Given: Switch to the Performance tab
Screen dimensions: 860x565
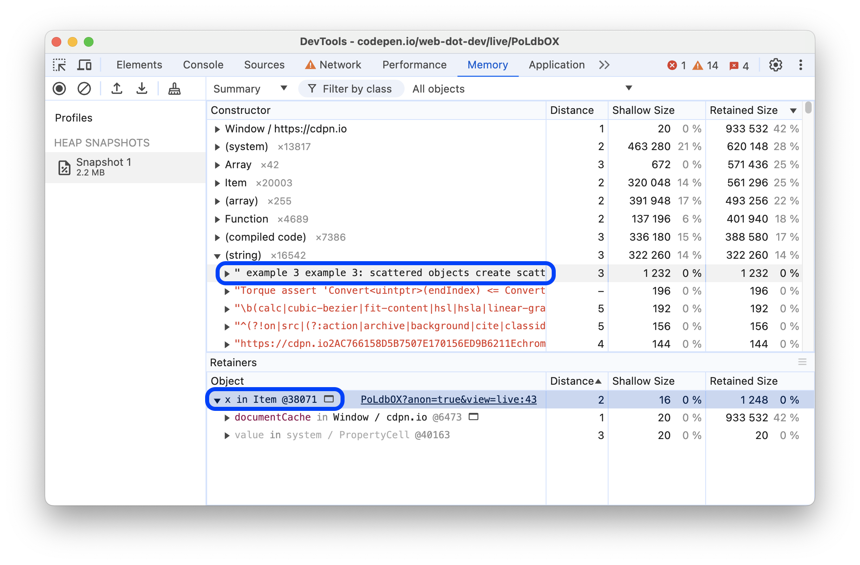Looking at the screenshot, I should tap(413, 65).
